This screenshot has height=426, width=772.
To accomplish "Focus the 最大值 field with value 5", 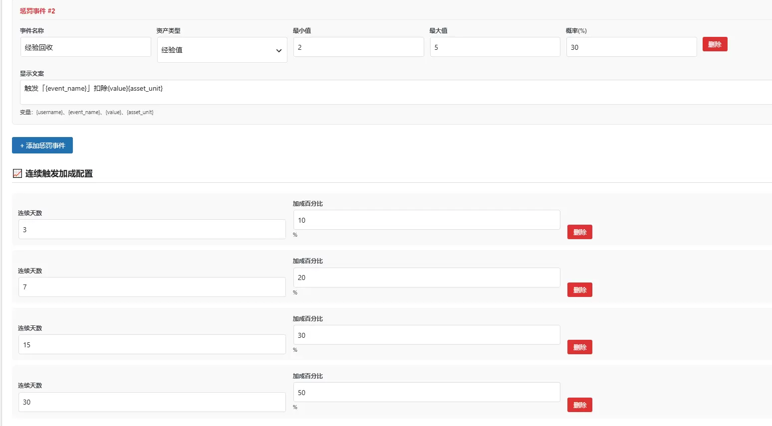I will coord(495,47).
